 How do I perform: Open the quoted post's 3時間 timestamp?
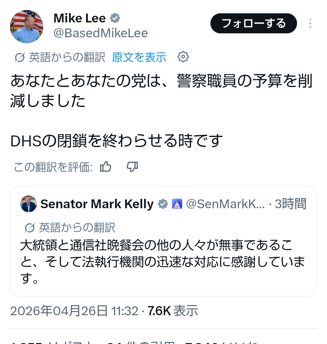(x=290, y=204)
